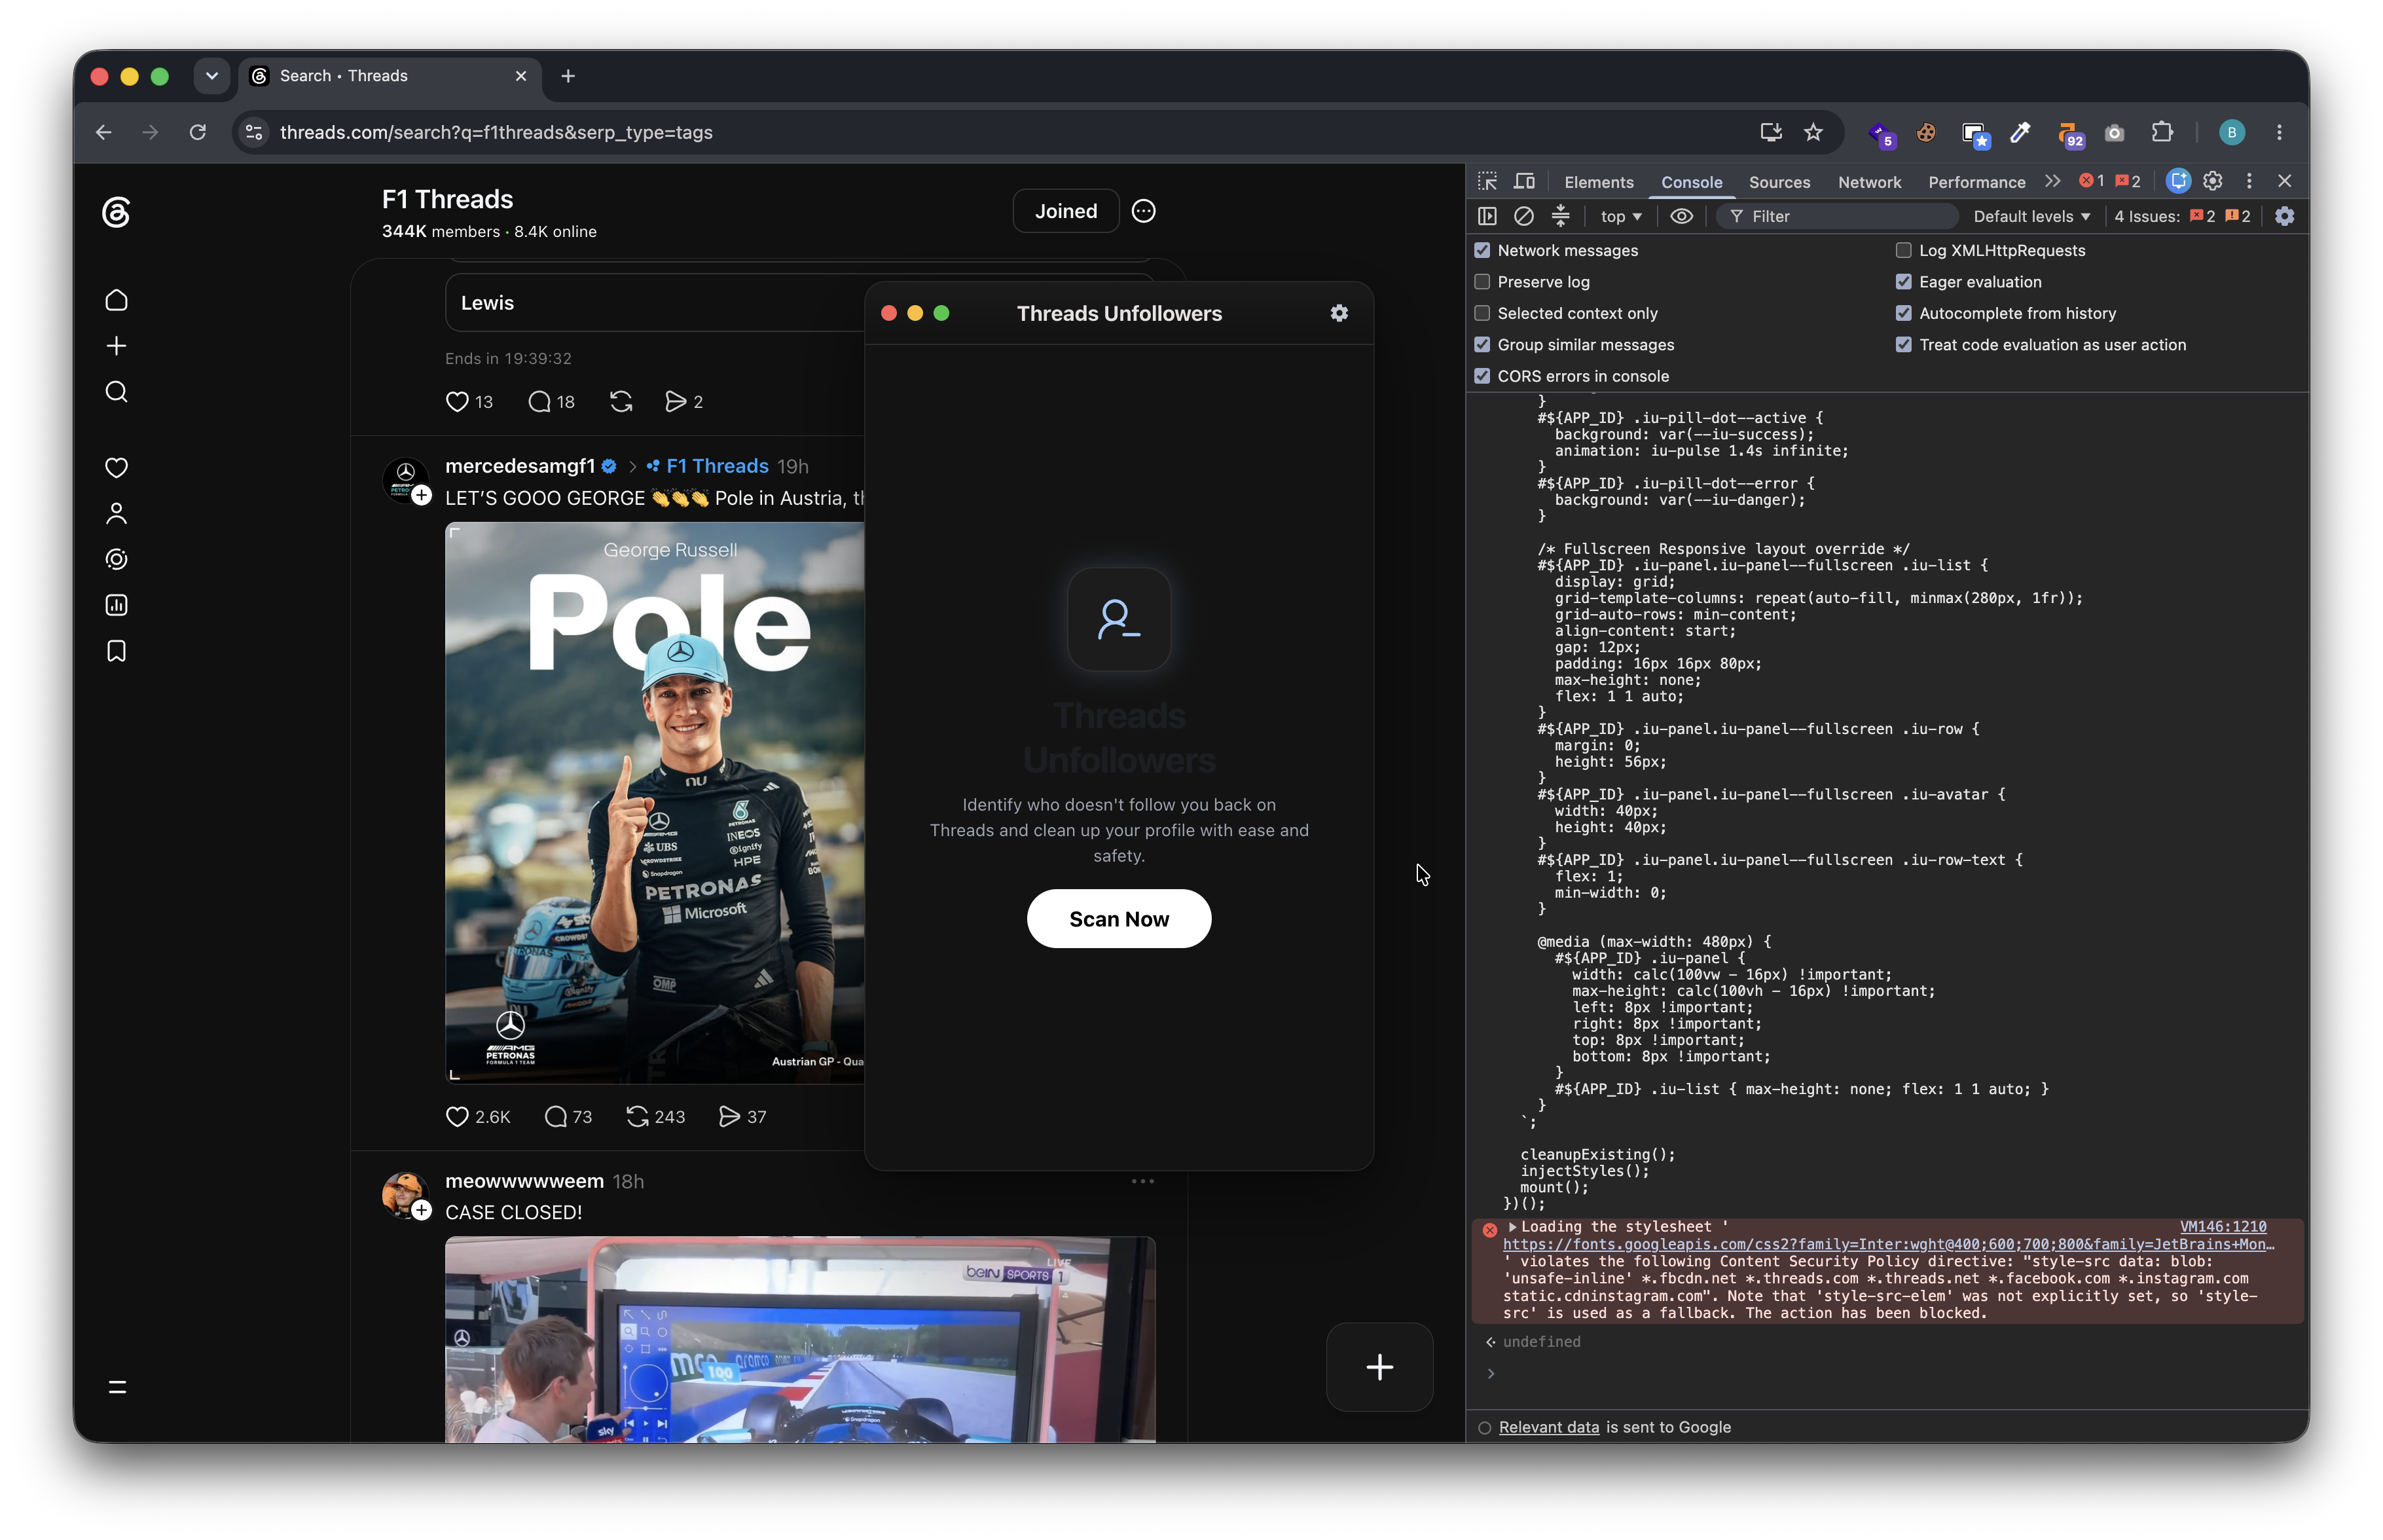Switch to the Elements tab
Screen dimensions: 2383x1540
[x=1598, y=182]
